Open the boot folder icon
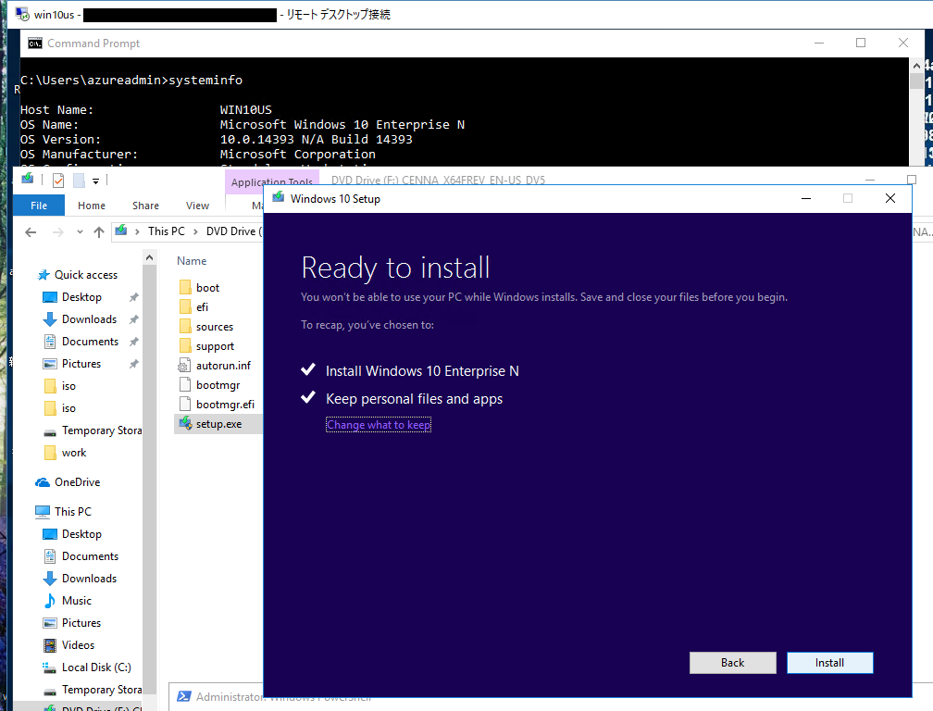The height and width of the screenshot is (711, 933). pos(185,287)
